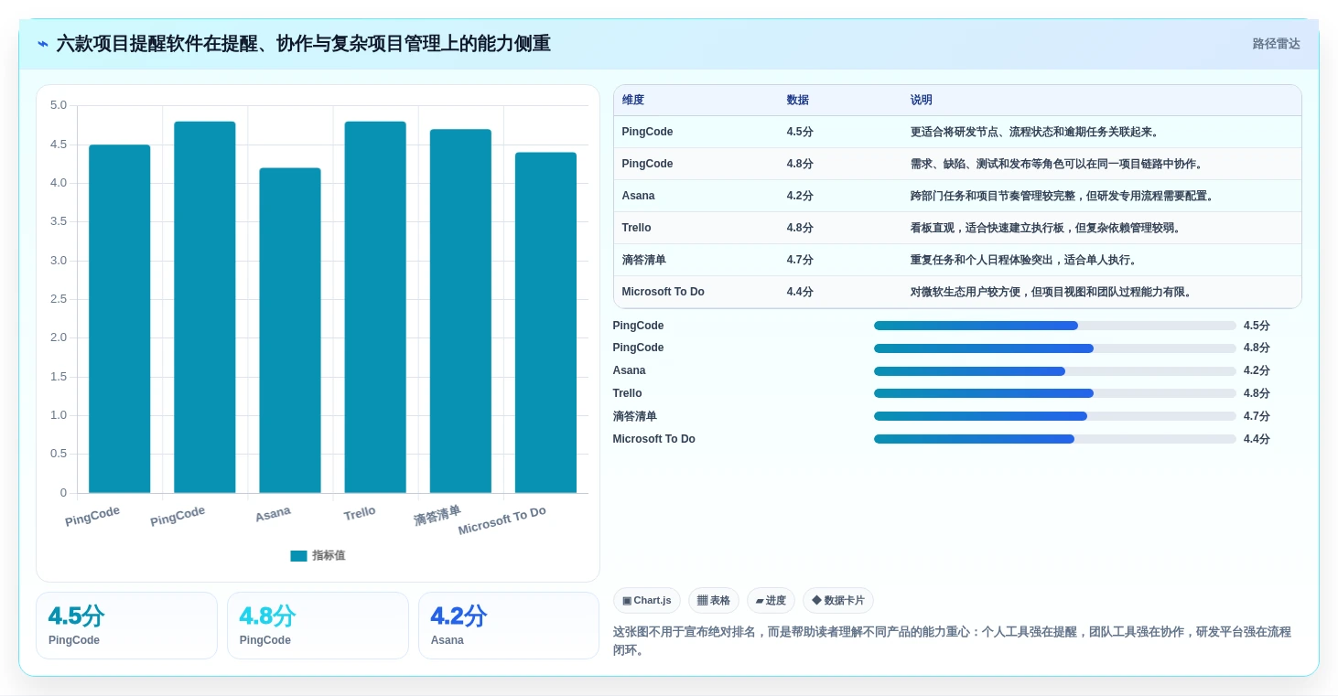The height and width of the screenshot is (696, 1338).
Task: Click the description 重复任务和个人日程 in table
Action: tap(1026, 260)
